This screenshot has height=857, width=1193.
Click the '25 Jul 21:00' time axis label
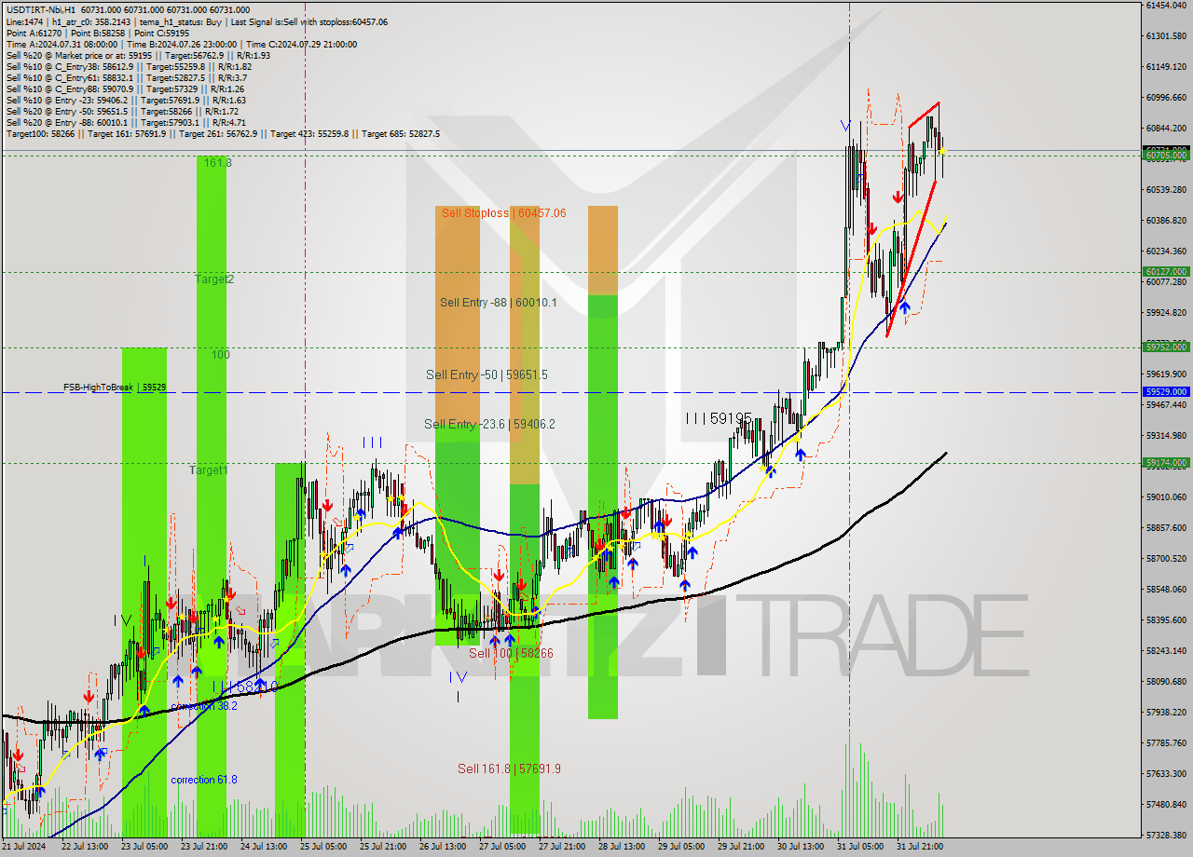(383, 847)
